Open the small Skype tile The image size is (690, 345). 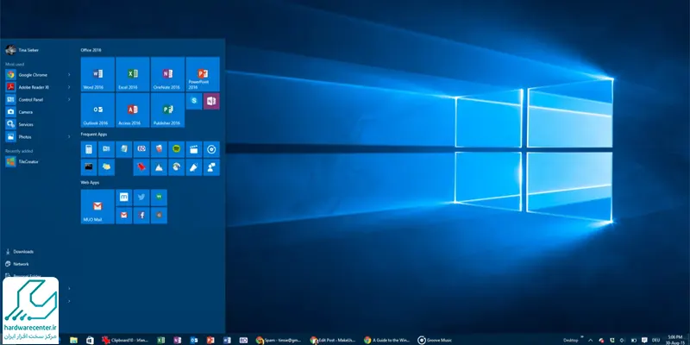pos(193,101)
